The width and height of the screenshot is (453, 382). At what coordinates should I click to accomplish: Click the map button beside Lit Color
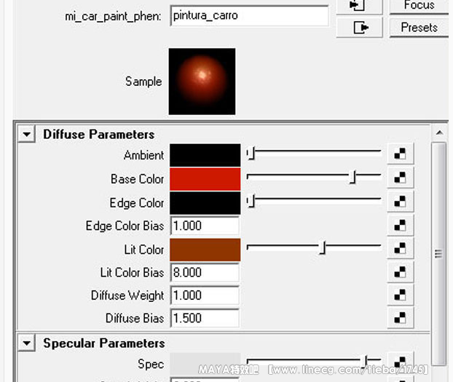click(400, 250)
